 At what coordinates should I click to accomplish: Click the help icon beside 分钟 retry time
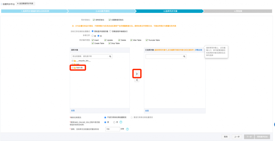click(x=128, y=129)
